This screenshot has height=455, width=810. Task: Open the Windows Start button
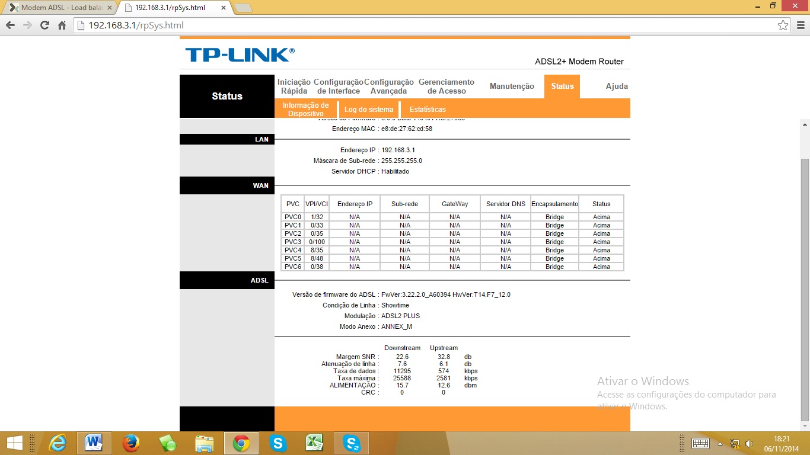pyautogui.click(x=14, y=443)
